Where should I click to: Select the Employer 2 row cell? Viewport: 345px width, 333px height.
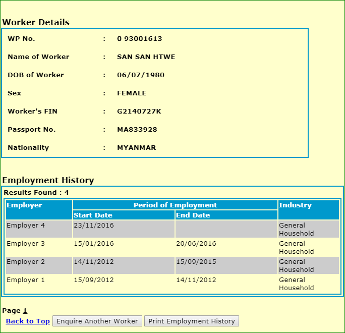[x=26, y=262]
